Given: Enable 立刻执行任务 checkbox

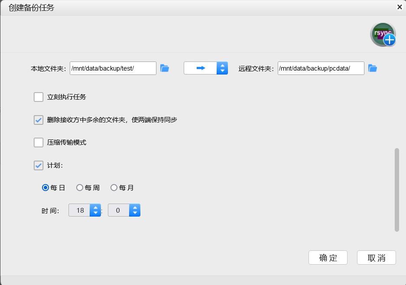Looking at the screenshot, I should pos(38,97).
